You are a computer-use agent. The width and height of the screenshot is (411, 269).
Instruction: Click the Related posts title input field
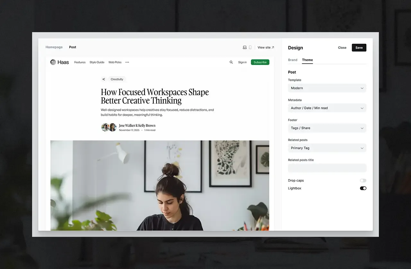pyautogui.click(x=327, y=168)
